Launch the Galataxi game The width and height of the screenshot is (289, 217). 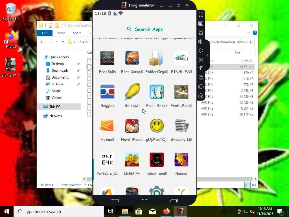pyautogui.click(x=132, y=92)
